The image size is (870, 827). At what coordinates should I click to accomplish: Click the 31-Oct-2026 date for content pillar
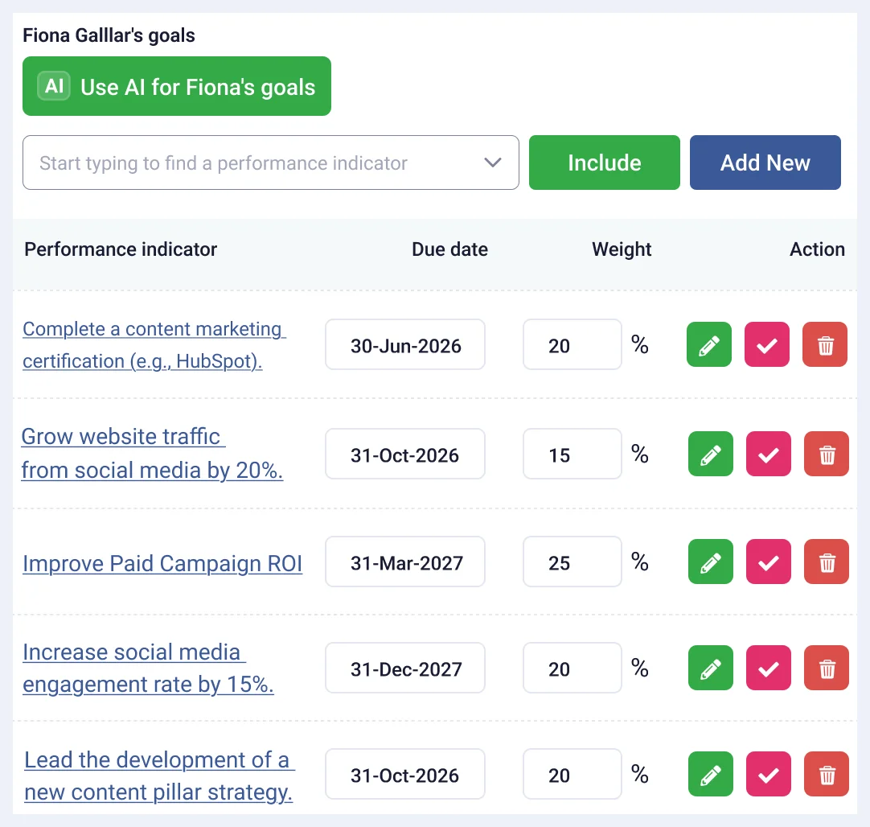405,774
